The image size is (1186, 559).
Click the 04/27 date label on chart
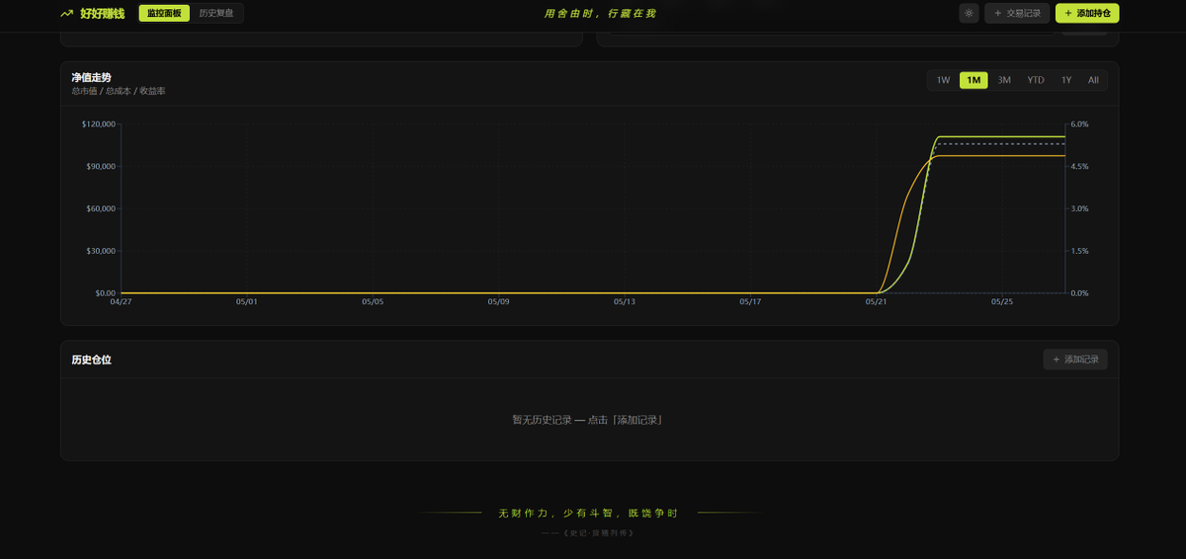click(121, 302)
